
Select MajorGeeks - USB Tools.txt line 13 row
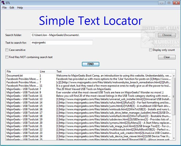coord(89,99)
